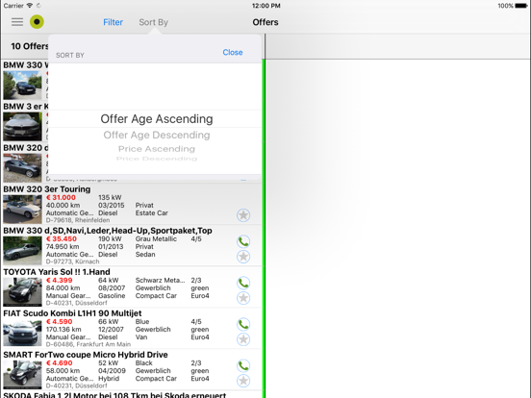Tap the 12:00 PM clock
531x398 pixels.
pos(266,6)
